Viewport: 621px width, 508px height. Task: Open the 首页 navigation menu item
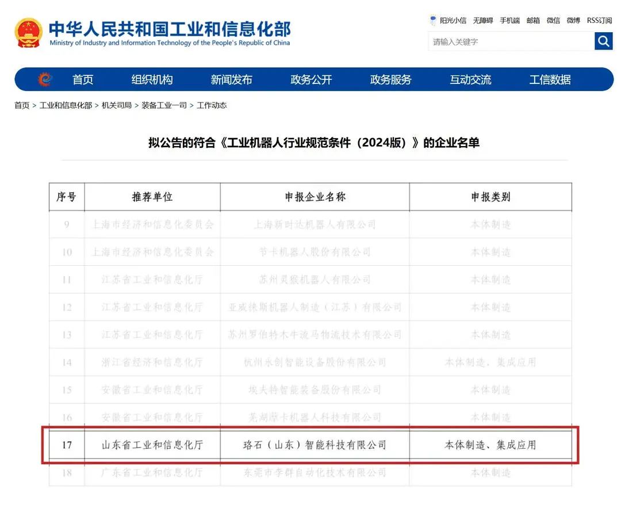[x=83, y=79]
